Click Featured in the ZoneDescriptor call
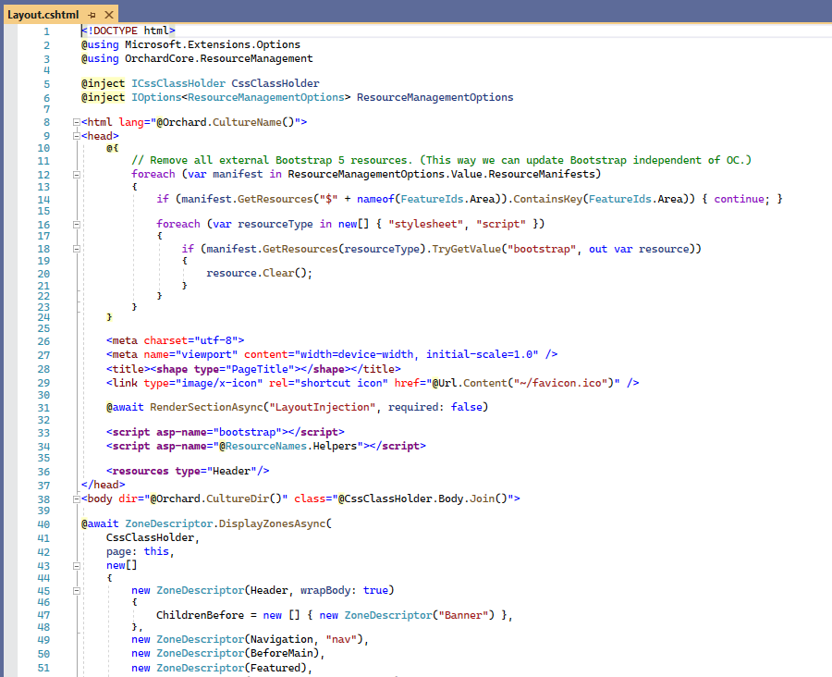The image size is (832, 677). point(275,668)
